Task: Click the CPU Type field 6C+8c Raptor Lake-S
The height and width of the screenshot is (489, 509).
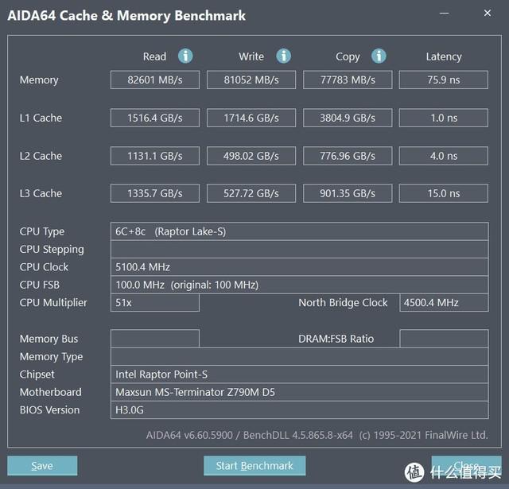Action: (300, 231)
